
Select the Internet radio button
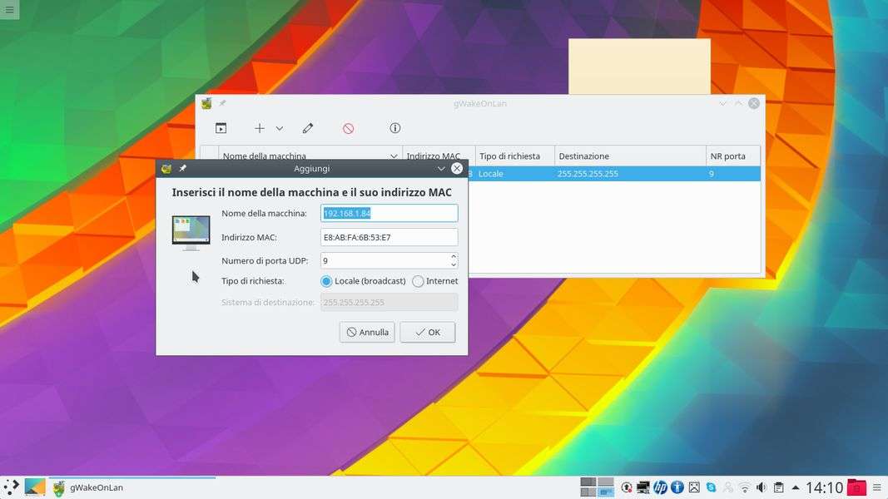(418, 281)
